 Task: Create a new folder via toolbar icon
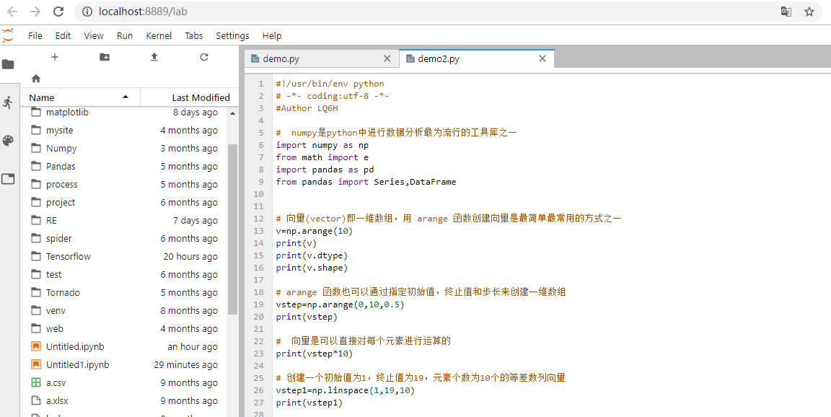point(105,57)
